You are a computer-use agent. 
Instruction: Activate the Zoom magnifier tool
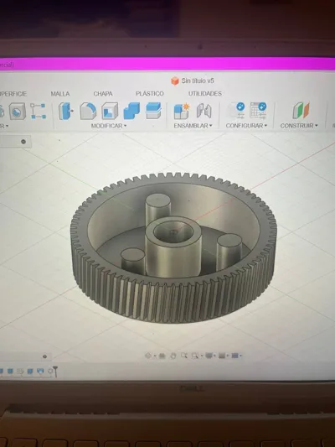[184, 356]
